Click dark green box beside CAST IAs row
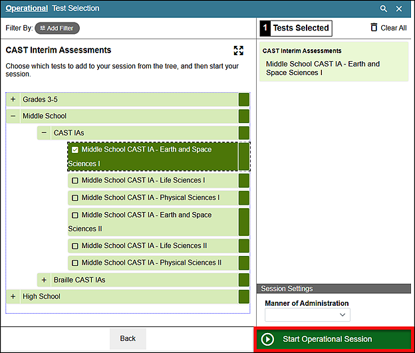 coord(244,133)
